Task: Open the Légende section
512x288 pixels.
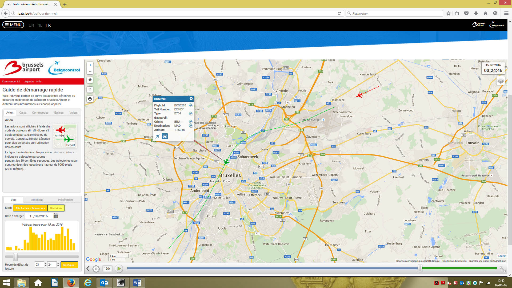Action: point(29,82)
